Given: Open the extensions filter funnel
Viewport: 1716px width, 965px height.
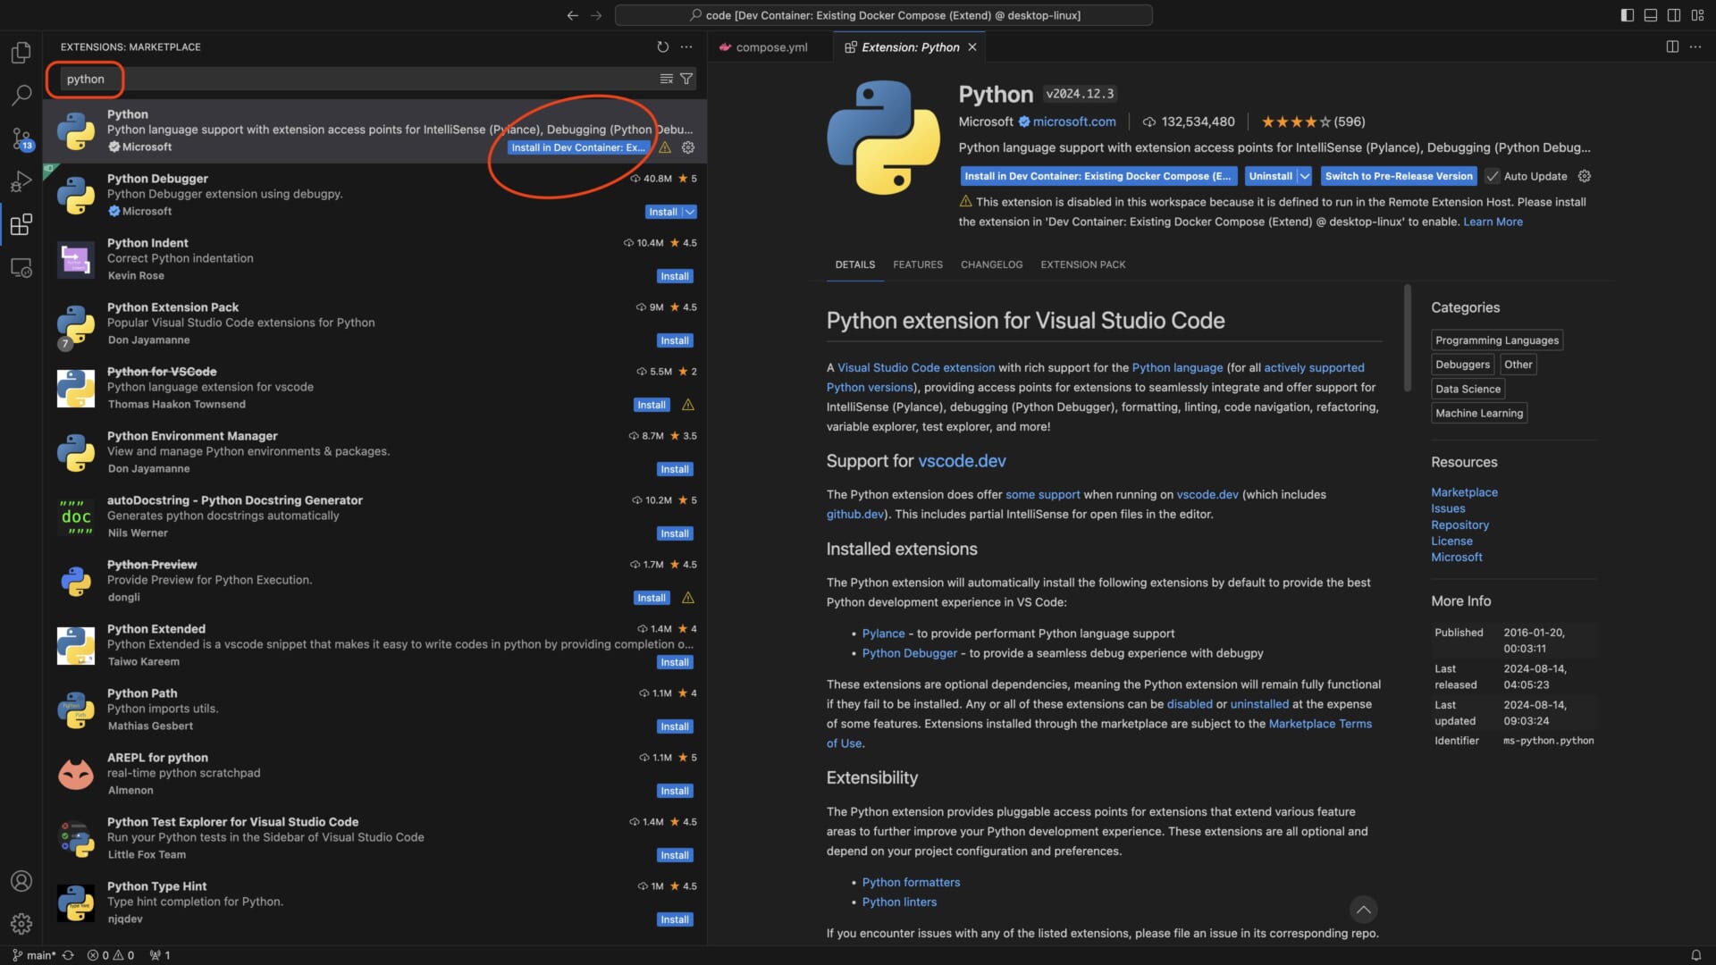Looking at the screenshot, I should tap(686, 79).
